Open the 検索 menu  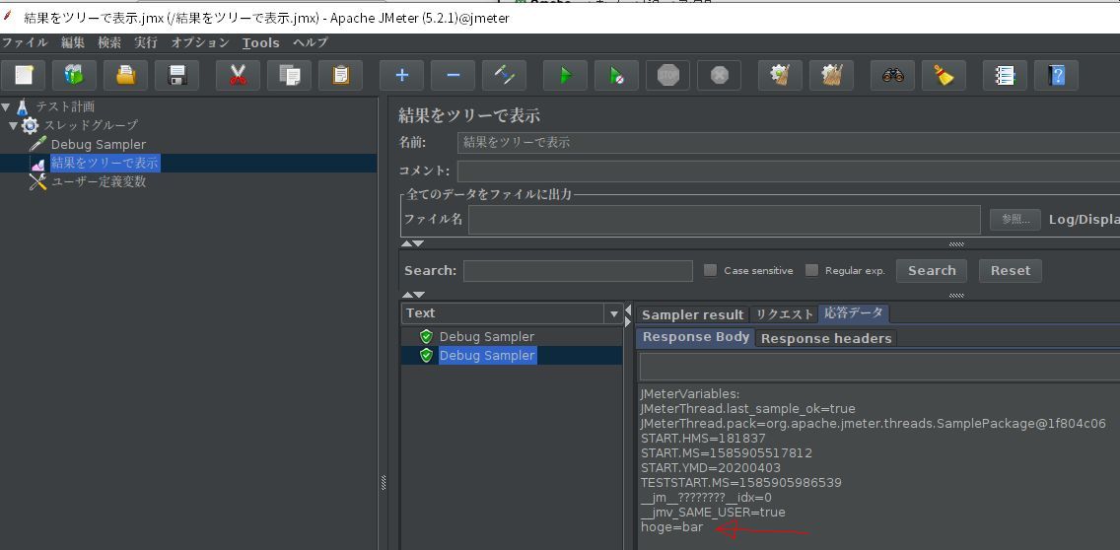pos(109,42)
